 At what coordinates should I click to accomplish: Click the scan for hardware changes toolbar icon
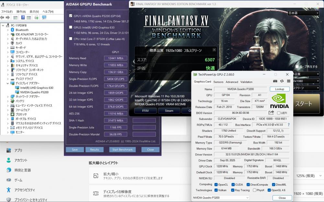coord(36,17)
